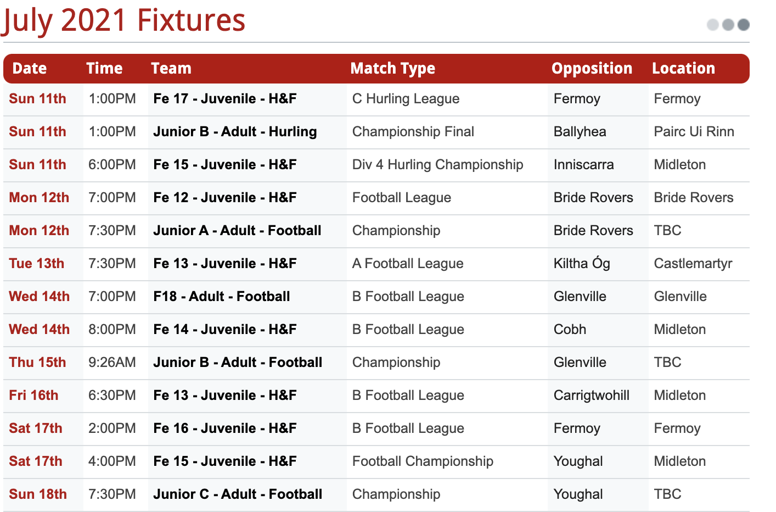The height and width of the screenshot is (512, 776).
Task: Click the darkest pagination dot
Action: pos(744,25)
